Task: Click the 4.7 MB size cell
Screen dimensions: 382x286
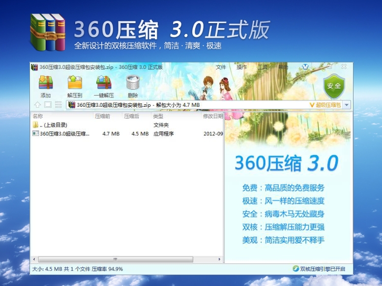Action: pyautogui.click(x=111, y=134)
